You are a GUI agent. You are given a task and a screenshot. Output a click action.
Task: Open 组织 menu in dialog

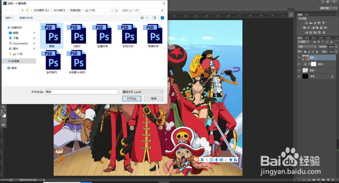(9, 18)
